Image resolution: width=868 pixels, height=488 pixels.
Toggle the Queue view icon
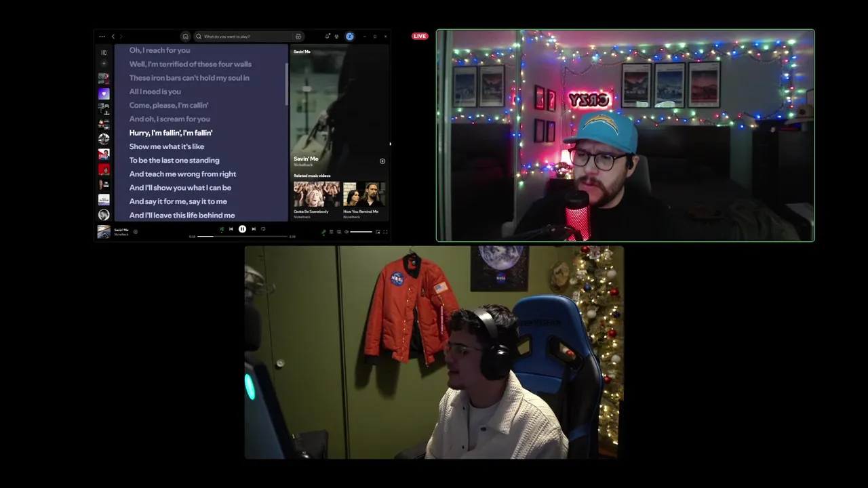point(331,232)
